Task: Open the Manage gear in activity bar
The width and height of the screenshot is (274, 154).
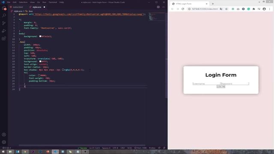Action: [4, 142]
